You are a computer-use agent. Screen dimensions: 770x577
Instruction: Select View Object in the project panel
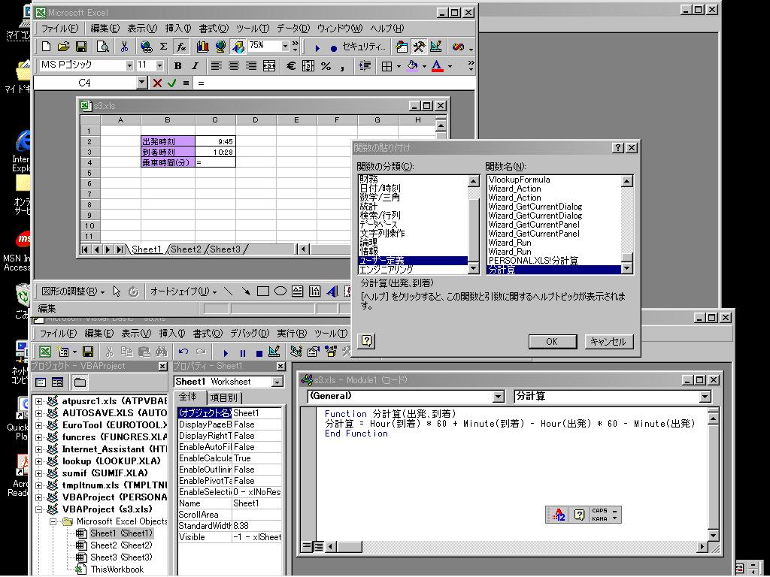(x=58, y=382)
